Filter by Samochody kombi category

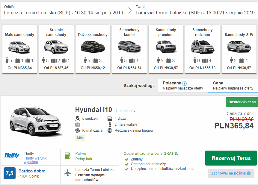129,49
